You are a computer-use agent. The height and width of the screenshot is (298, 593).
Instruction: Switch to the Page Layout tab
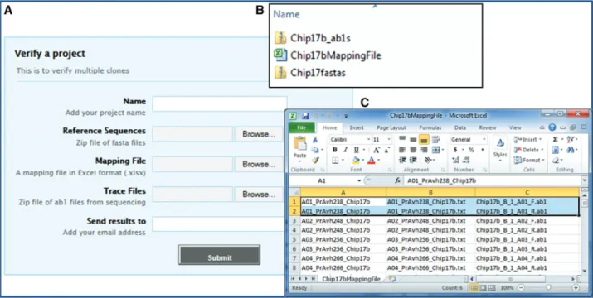point(391,128)
